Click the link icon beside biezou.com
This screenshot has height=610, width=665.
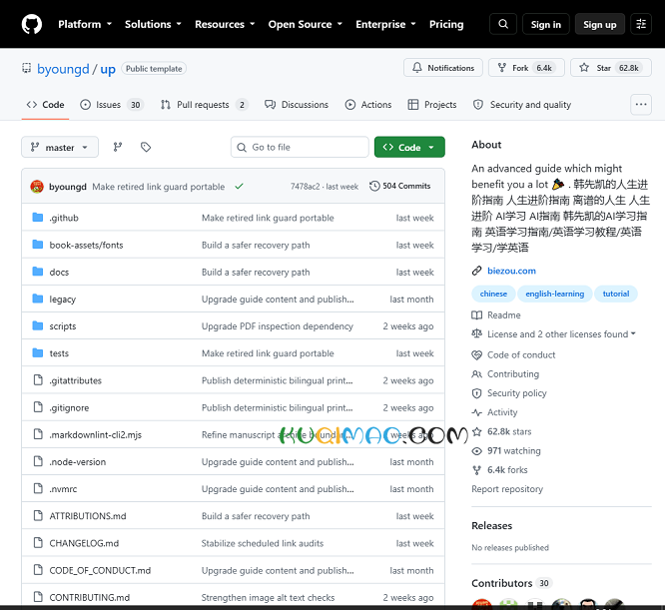pos(476,271)
